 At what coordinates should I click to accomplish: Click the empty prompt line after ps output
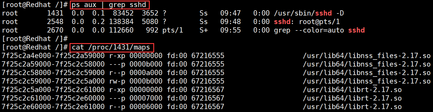[35, 39]
